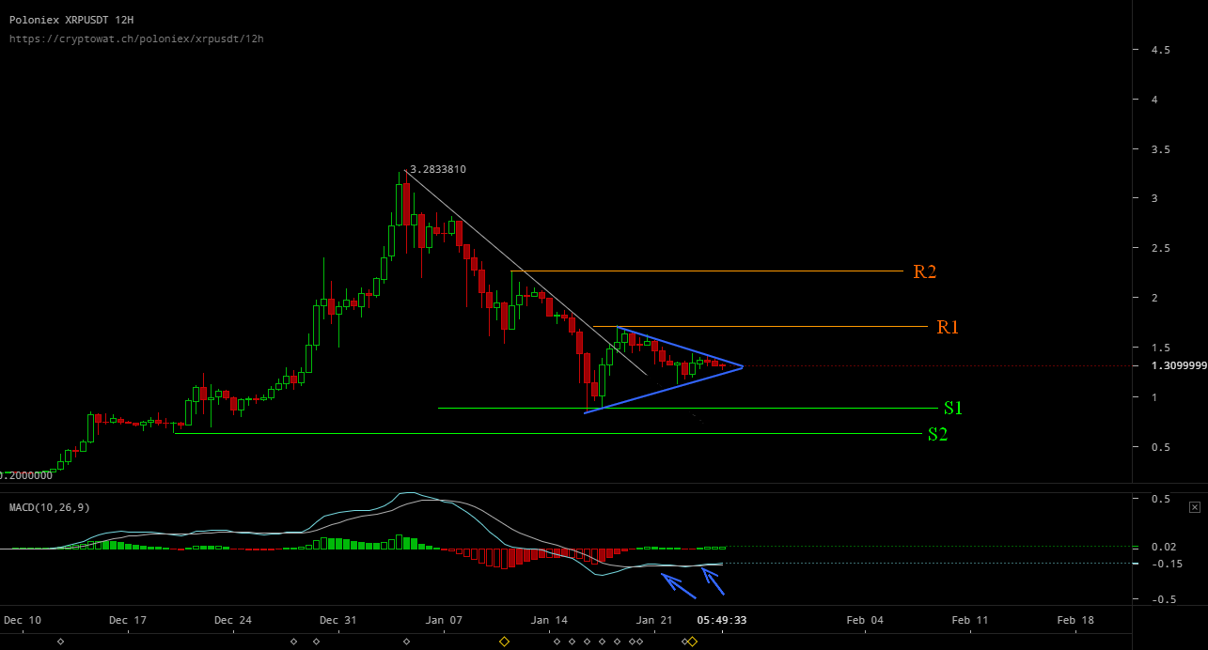Click the large yellow diamond marker under the countdown timer

692,642
